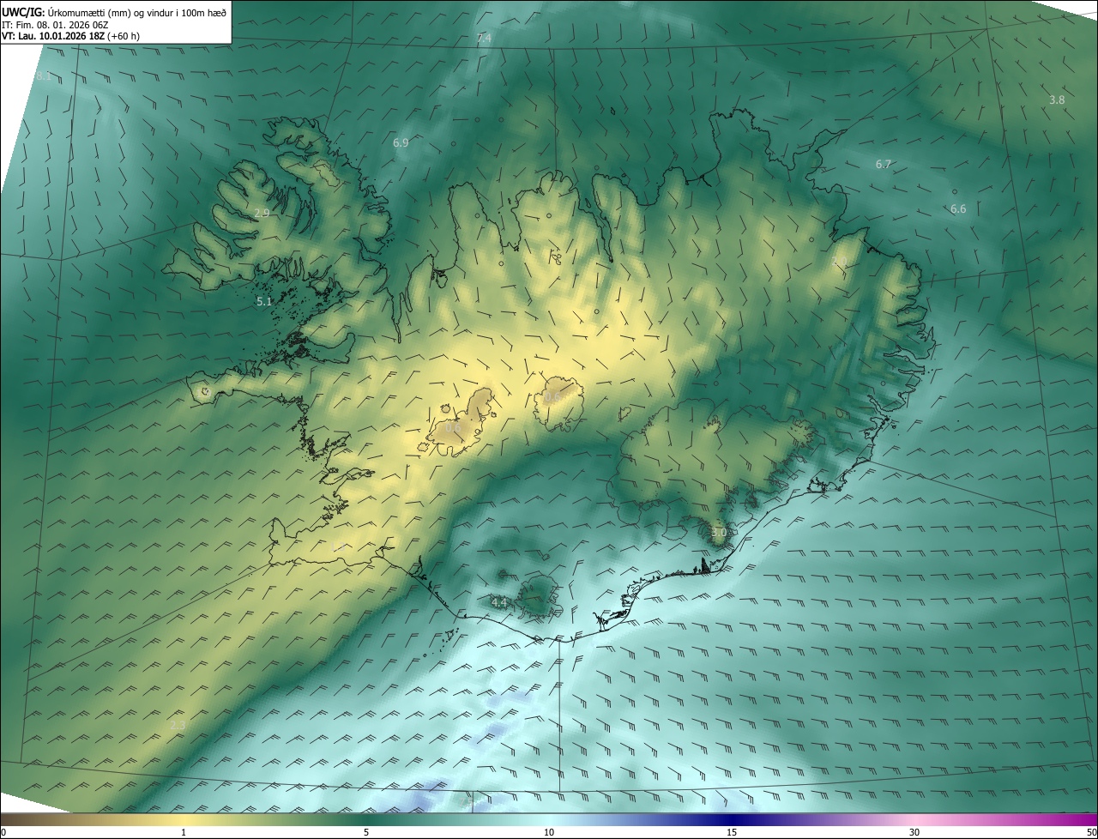Click the 3.8 value label
Screen dimensions: 1098x839
pos(1057,100)
